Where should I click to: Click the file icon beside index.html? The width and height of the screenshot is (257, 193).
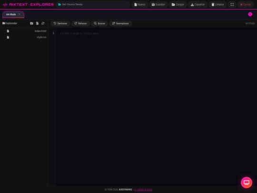(8, 31)
